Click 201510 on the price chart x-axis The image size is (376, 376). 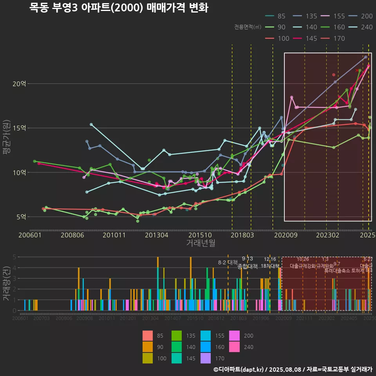[x=200, y=235]
